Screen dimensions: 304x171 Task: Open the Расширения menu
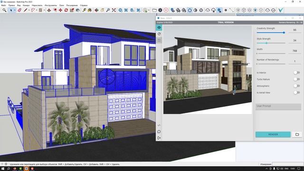tap(72, 5)
